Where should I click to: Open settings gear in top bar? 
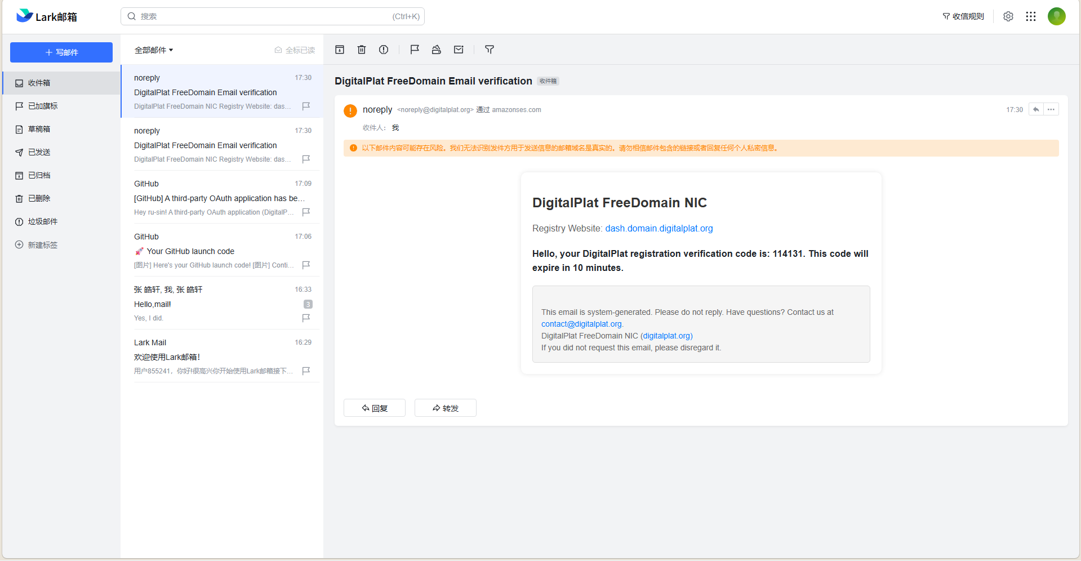(1008, 16)
